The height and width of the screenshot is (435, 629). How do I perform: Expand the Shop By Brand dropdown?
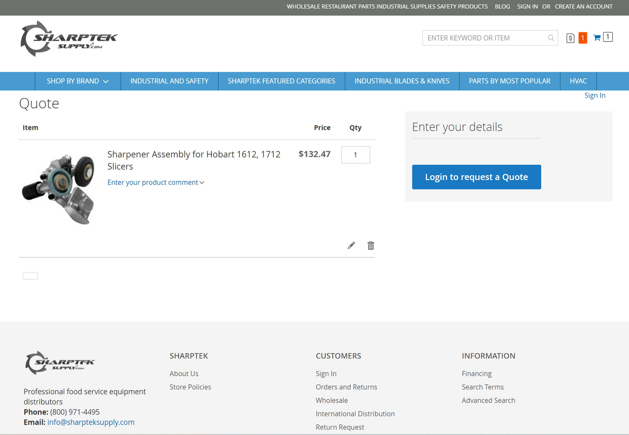[78, 81]
